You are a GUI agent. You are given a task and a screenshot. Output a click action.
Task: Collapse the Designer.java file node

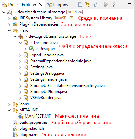(20, 43)
